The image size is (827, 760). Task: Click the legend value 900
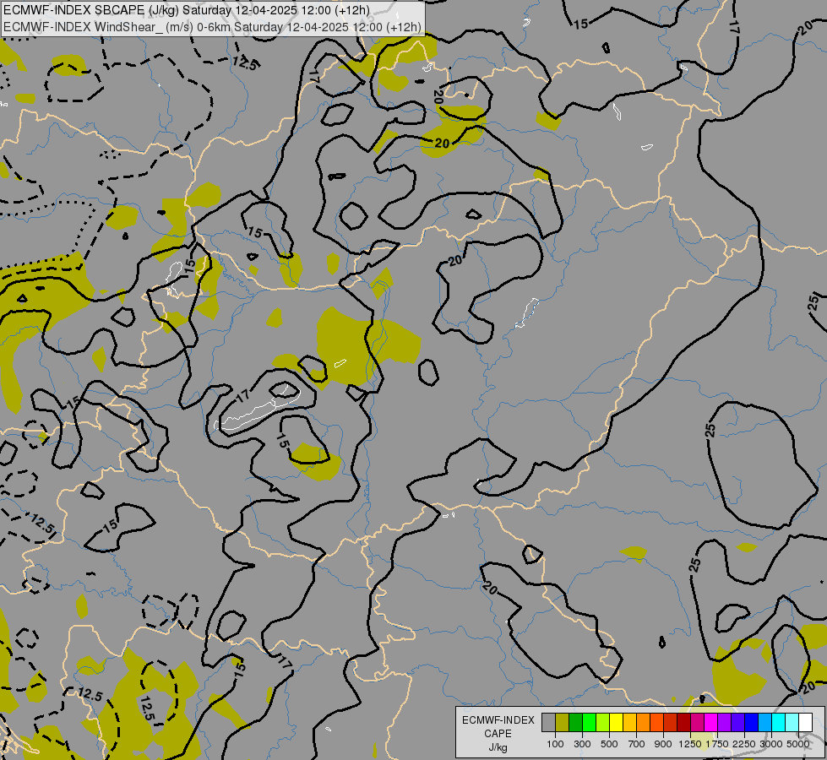tap(663, 744)
